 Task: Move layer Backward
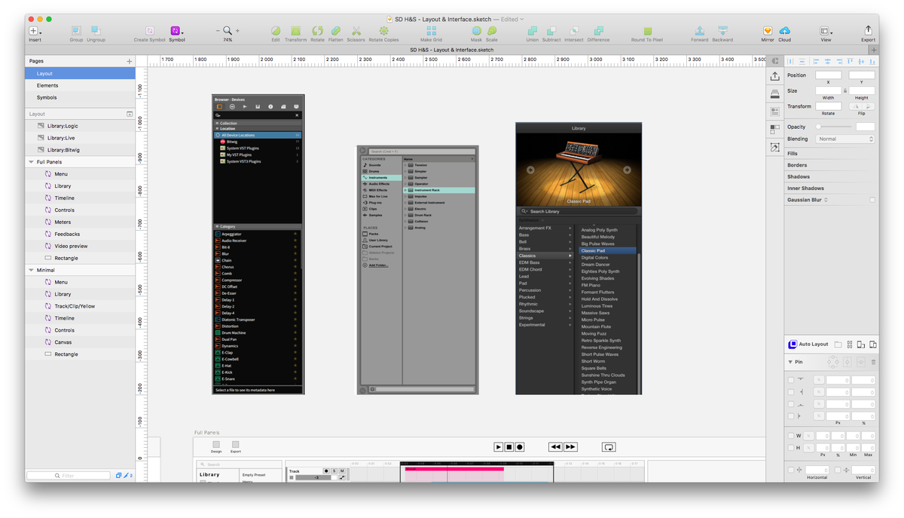pyautogui.click(x=722, y=32)
